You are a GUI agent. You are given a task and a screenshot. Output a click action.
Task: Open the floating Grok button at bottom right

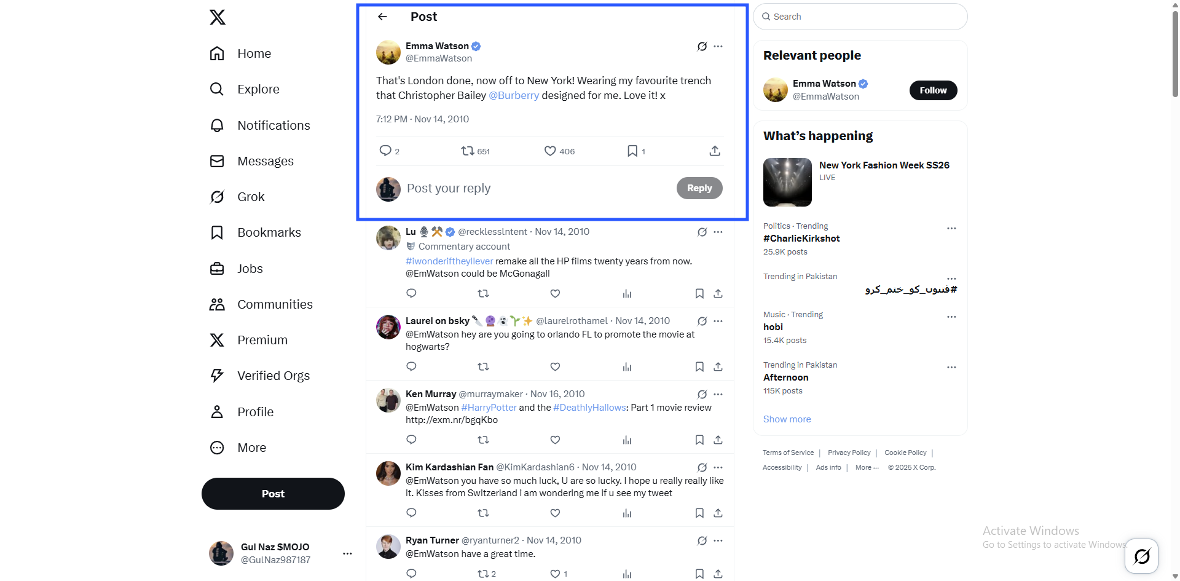click(x=1142, y=556)
